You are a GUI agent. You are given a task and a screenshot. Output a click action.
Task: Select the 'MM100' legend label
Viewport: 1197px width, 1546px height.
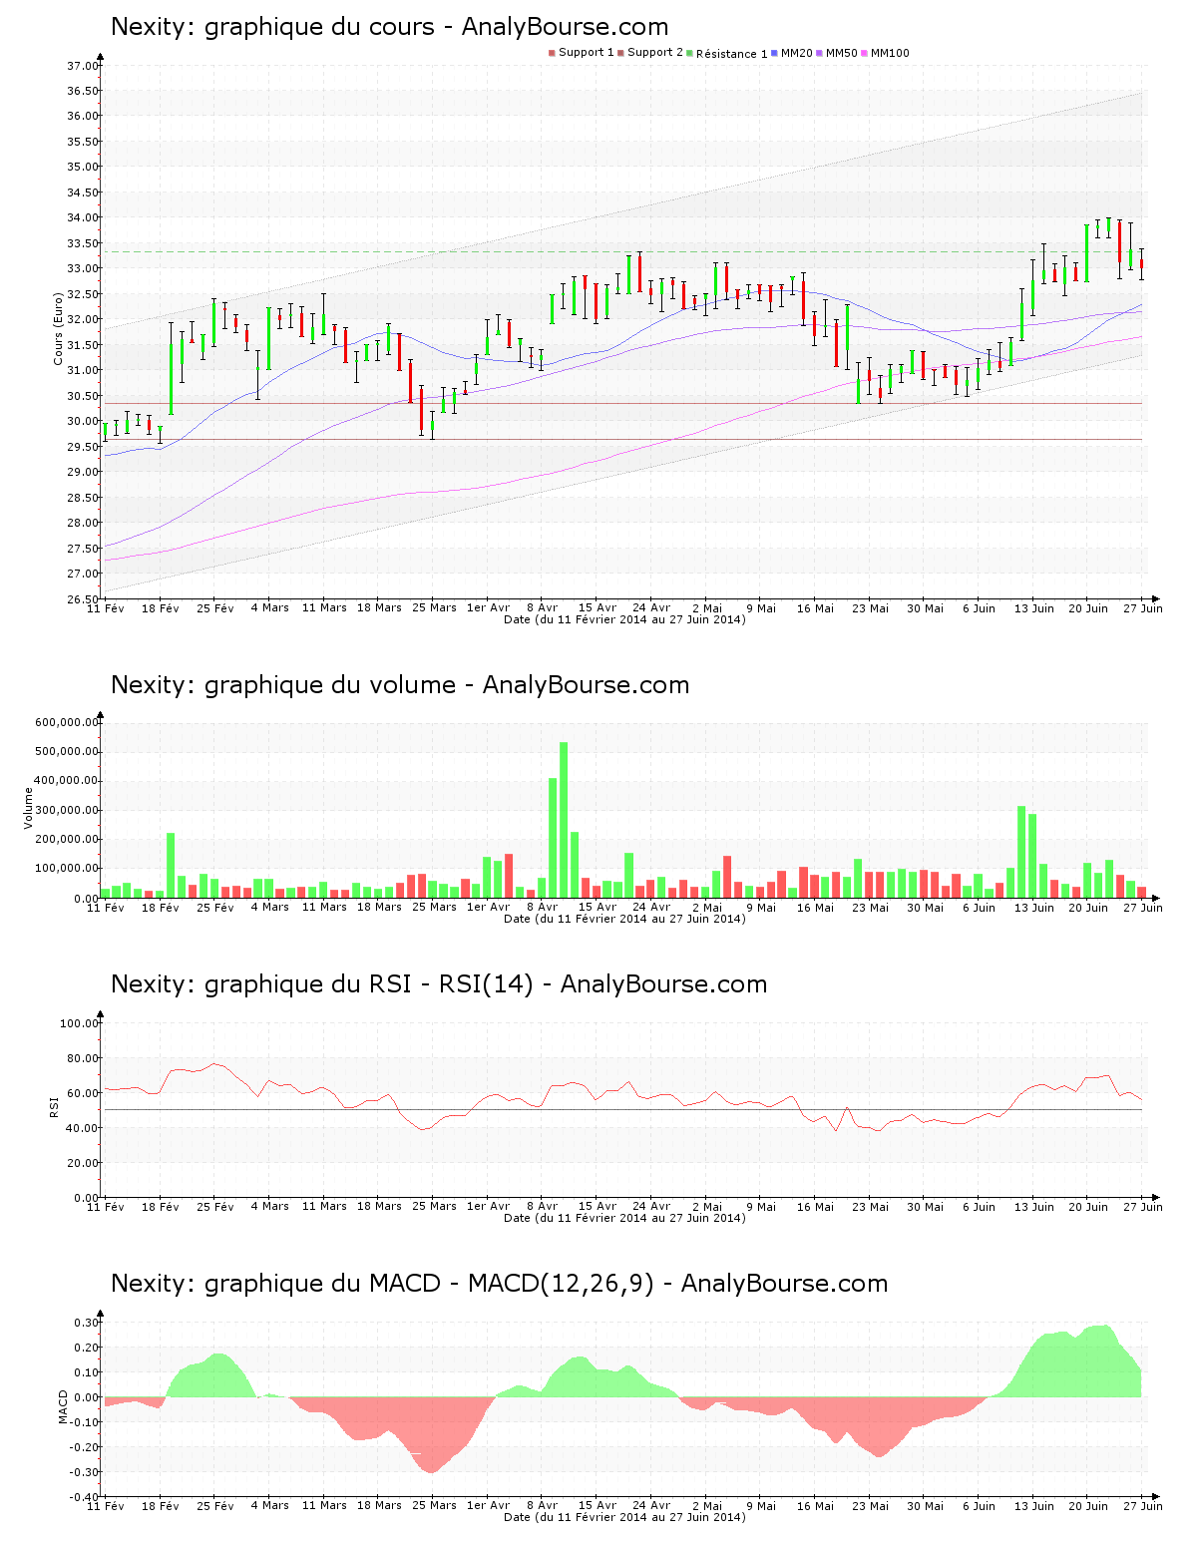point(890,53)
